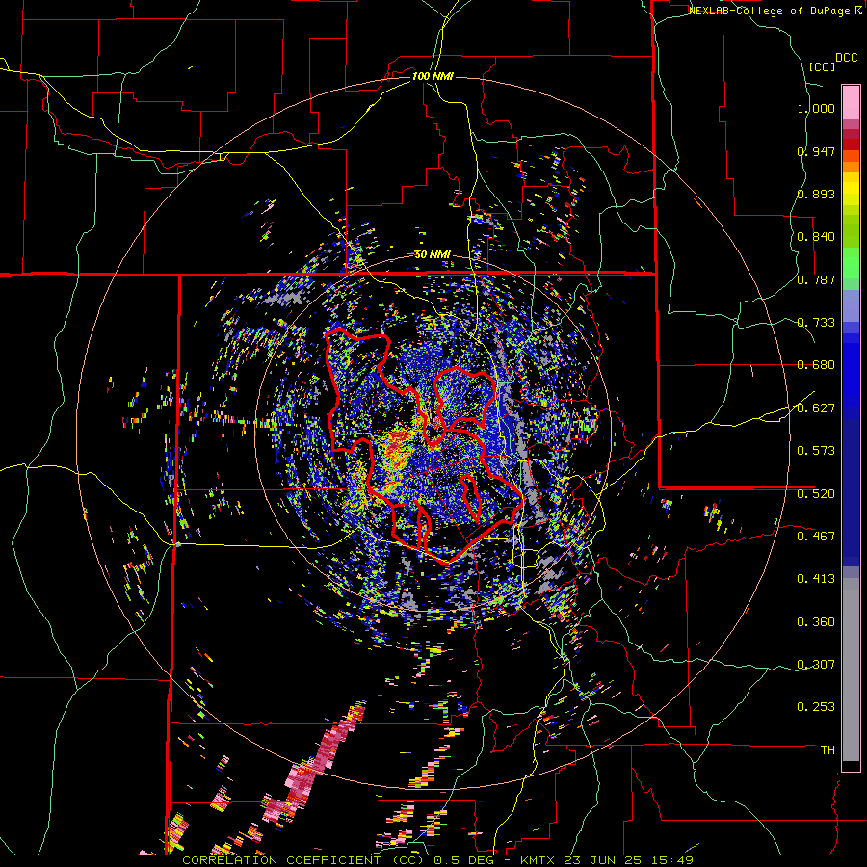Select the DCC label above the legend
Image resolution: width=867 pixels, height=867 pixels.
tap(846, 58)
